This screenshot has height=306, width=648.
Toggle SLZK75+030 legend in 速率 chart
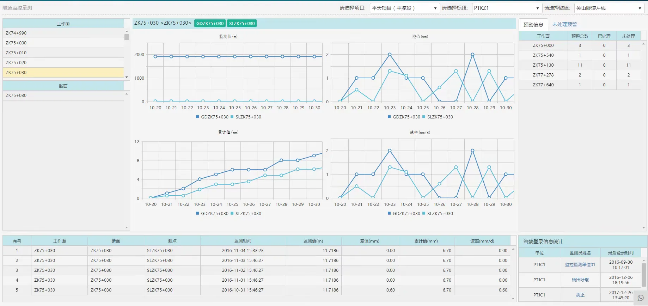(x=438, y=214)
